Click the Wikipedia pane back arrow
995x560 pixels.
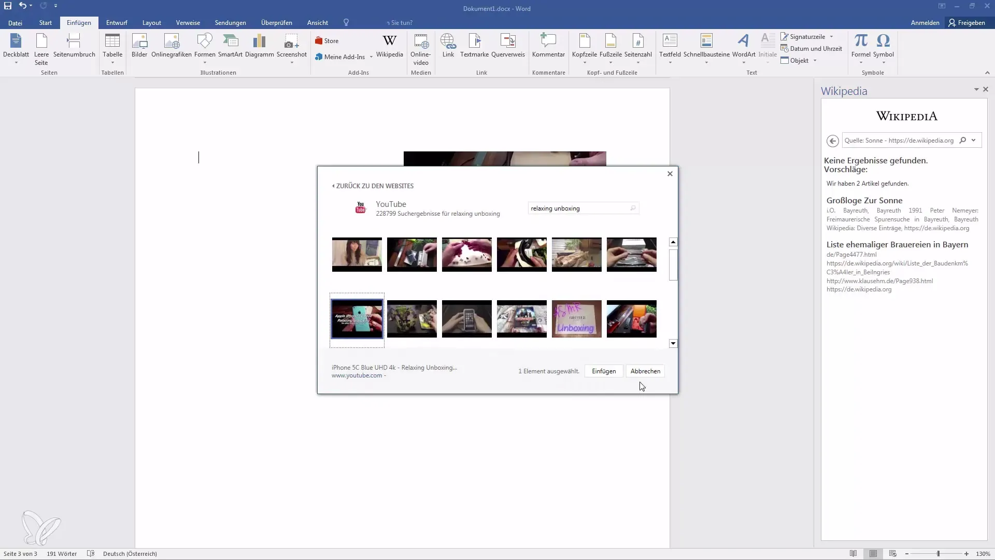(x=832, y=141)
